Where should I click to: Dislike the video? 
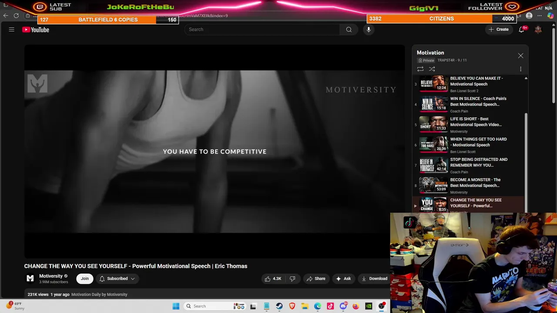[x=292, y=279]
